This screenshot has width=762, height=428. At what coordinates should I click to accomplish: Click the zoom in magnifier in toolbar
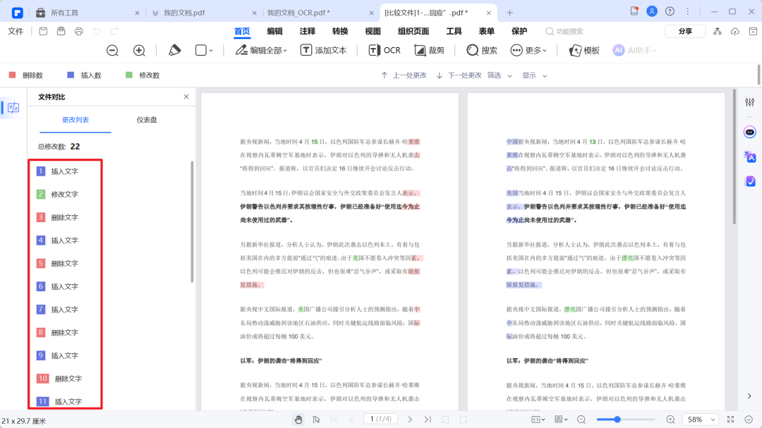tap(139, 51)
